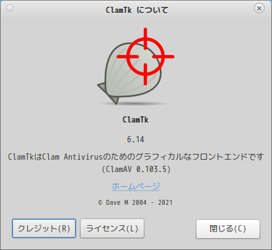Open the ホームページ link
Viewport: 272px width, 250px height.
click(136, 186)
